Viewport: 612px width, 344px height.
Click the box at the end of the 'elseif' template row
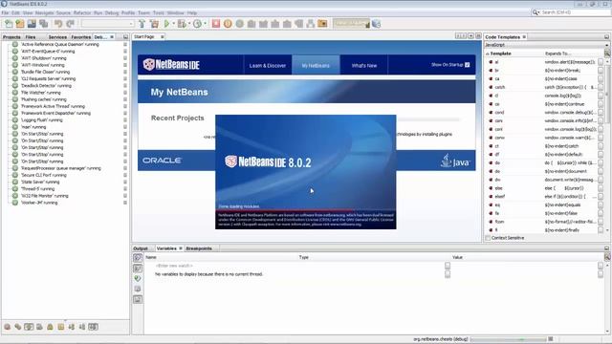click(x=601, y=197)
